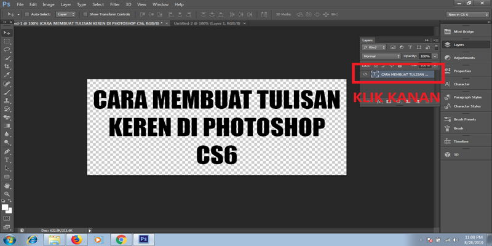Image resolution: width=492 pixels, height=246 pixels.
Task: Select the Pen tool
Action: click(x=7, y=151)
